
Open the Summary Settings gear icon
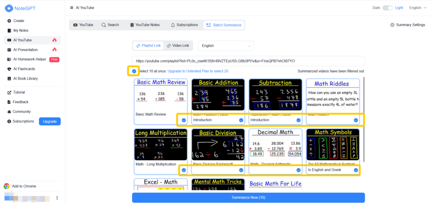point(392,25)
